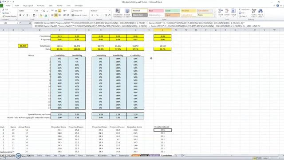The height and width of the screenshot is (160, 284).
Task: Open the Name Box dropdown arrow
Action: pyautogui.click(x=18, y=23)
